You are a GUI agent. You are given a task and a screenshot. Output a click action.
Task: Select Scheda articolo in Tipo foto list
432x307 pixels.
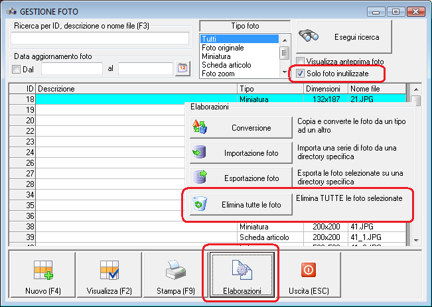tap(240, 65)
